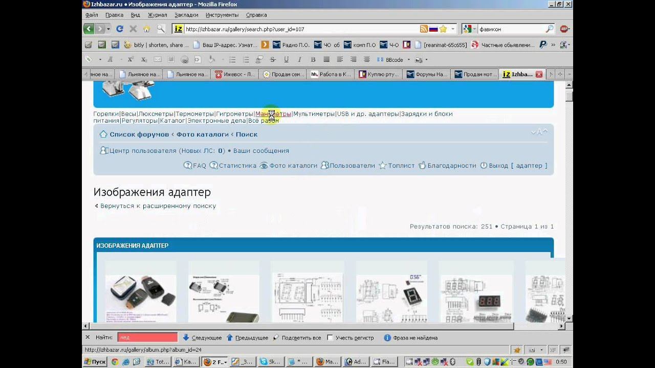Click the FAQ link
655x368 pixels.
(x=195, y=166)
